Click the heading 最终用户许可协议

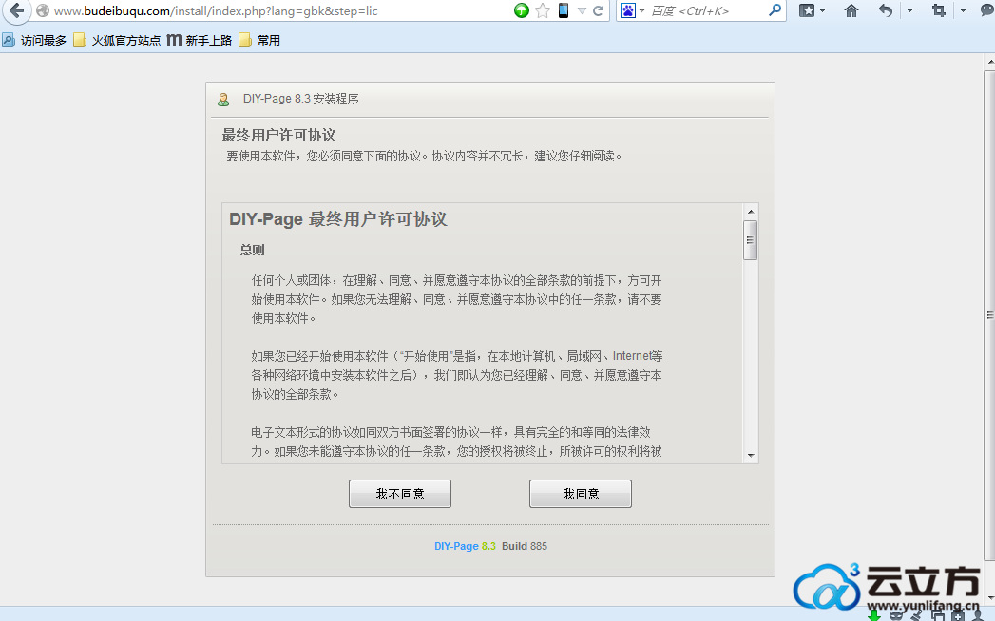pos(278,135)
